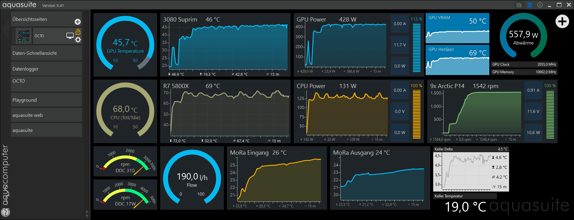Click the 9x Arctic P14 rpm chart

pyautogui.click(x=475, y=111)
